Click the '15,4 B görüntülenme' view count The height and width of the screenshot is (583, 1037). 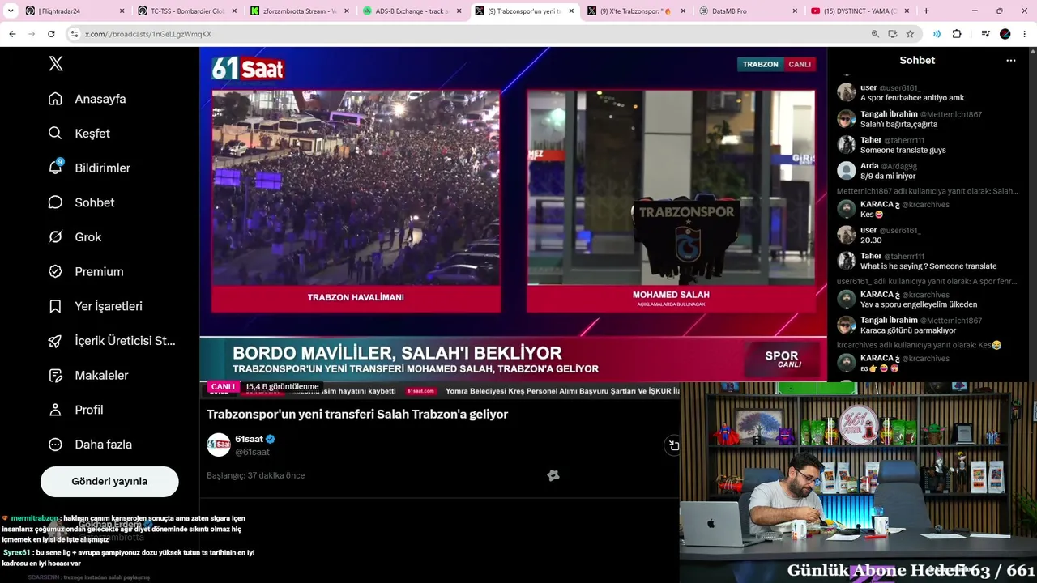point(282,387)
